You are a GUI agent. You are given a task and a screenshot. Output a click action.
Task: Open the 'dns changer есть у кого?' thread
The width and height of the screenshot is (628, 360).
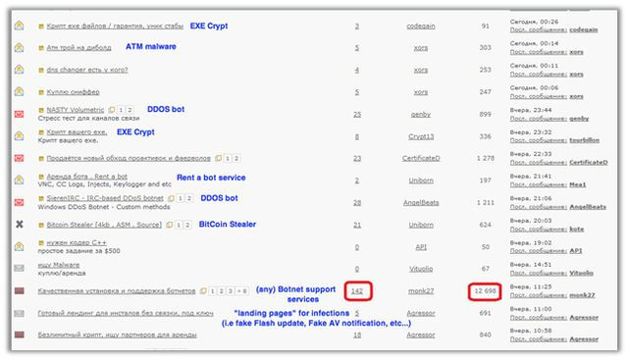tap(87, 70)
